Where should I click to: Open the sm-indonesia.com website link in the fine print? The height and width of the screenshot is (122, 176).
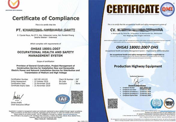coord(70,114)
